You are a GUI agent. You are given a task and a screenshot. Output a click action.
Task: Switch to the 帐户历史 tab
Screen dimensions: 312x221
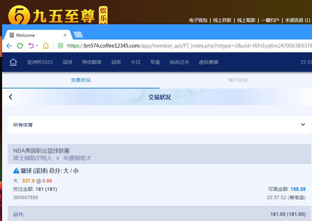point(238,80)
